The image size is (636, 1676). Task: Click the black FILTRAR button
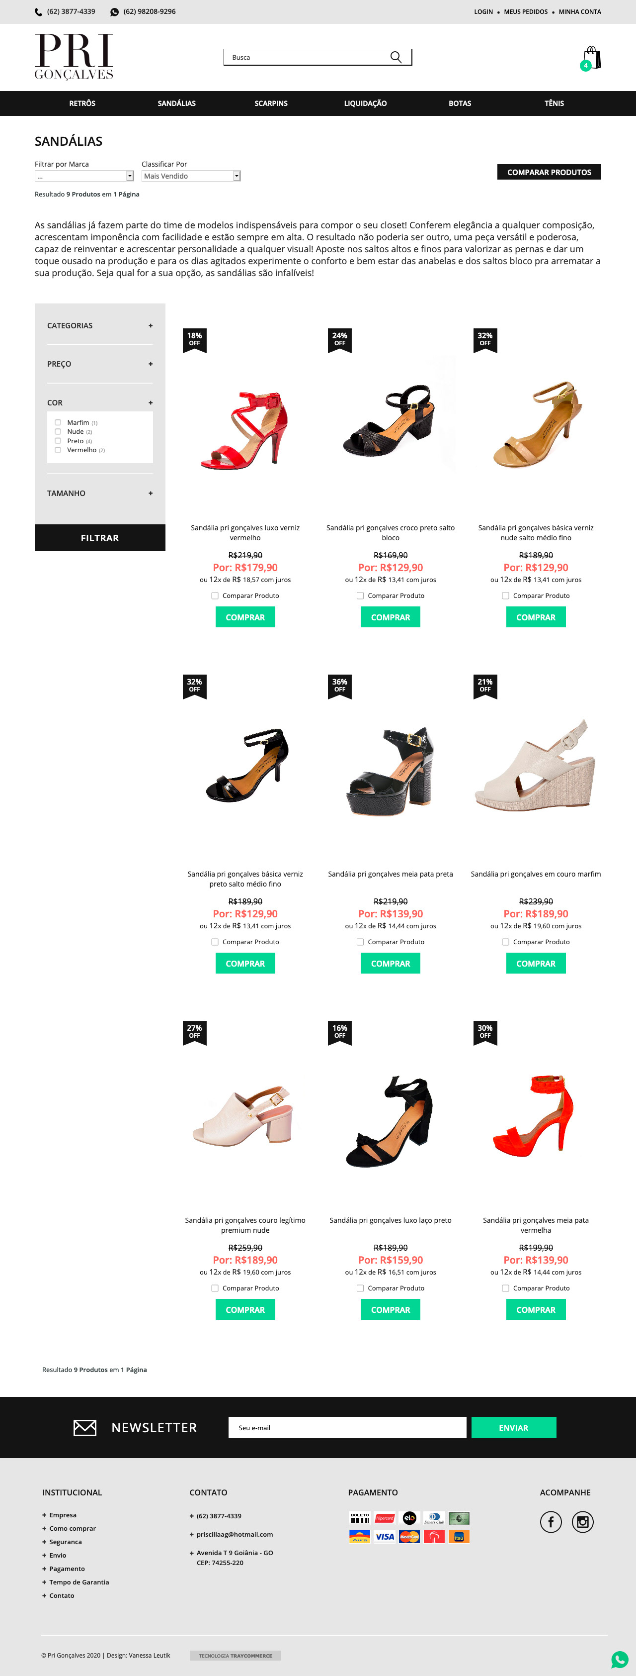coord(100,537)
